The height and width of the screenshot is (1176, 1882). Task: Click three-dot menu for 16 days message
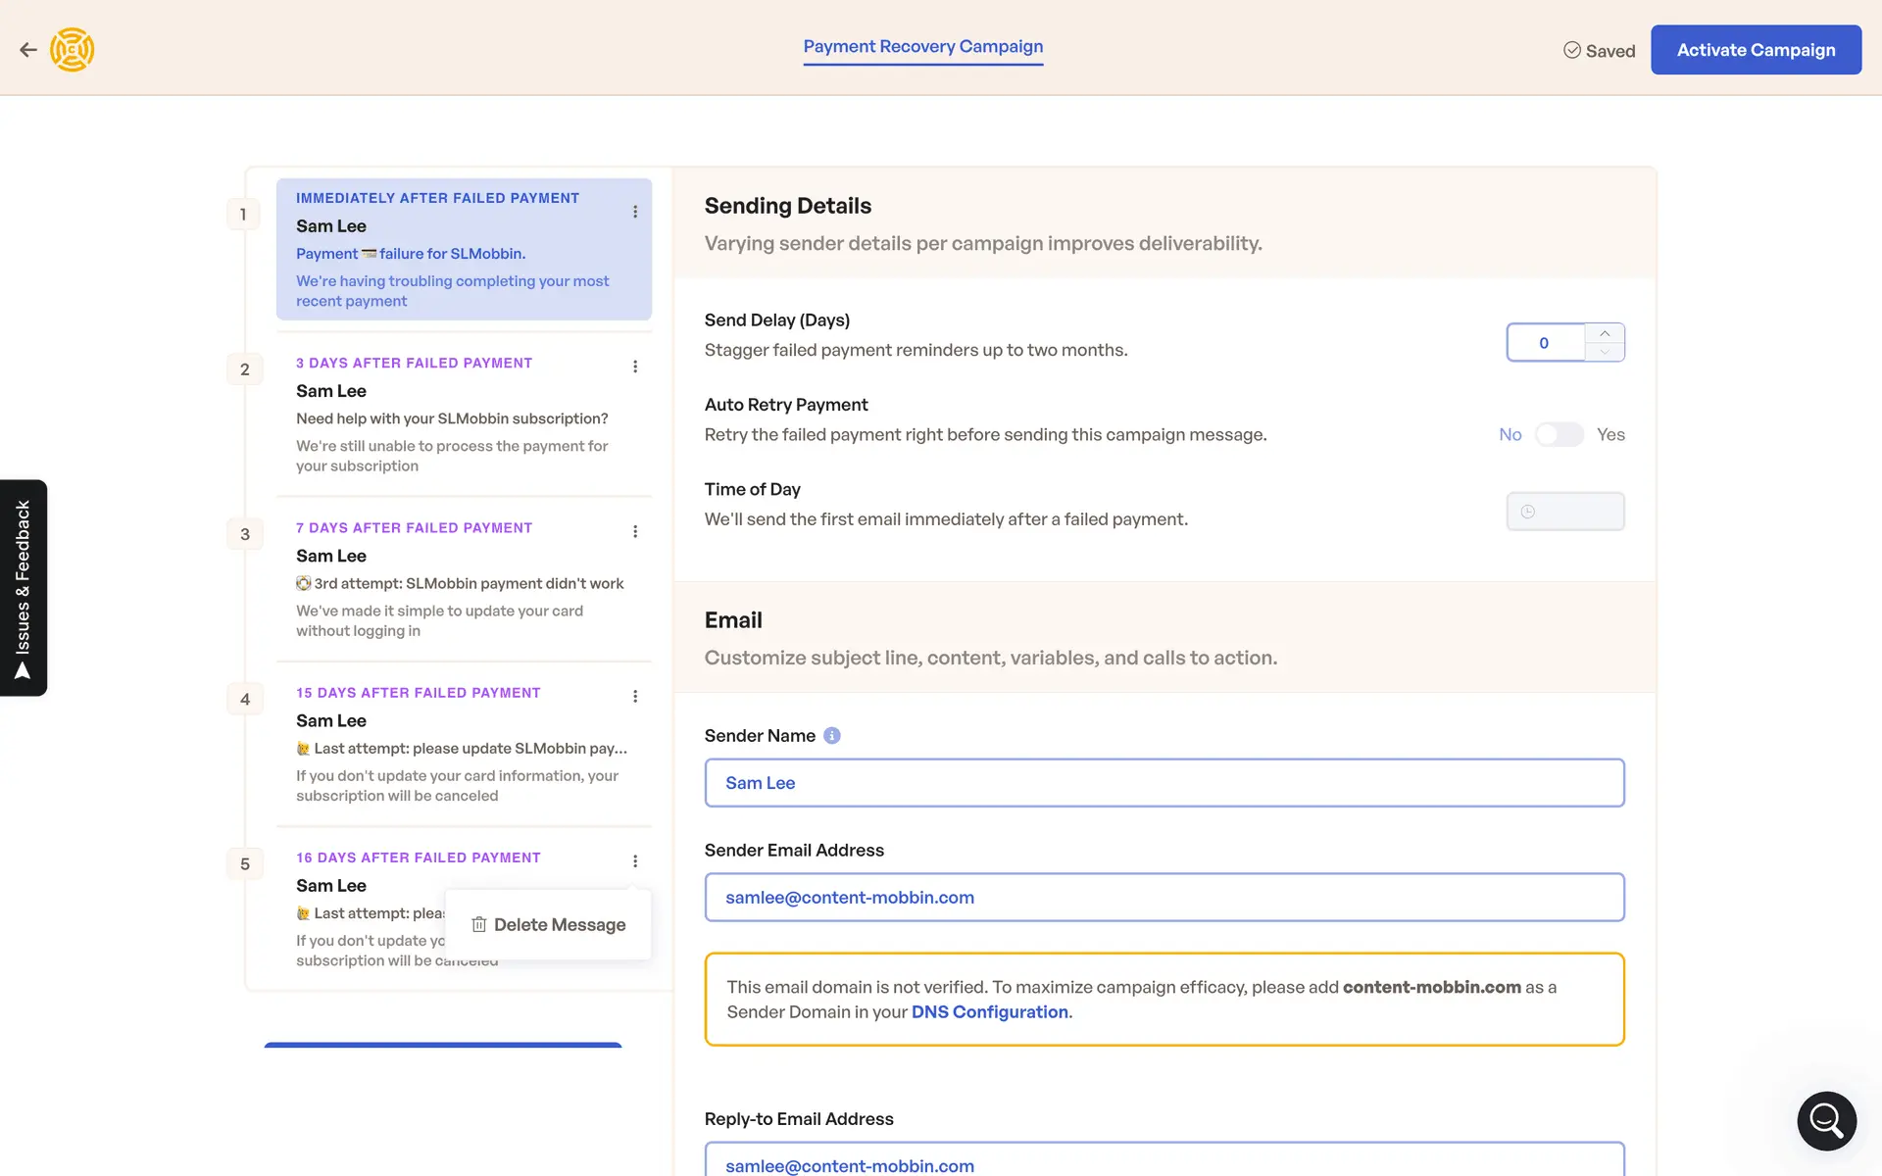(x=635, y=861)
